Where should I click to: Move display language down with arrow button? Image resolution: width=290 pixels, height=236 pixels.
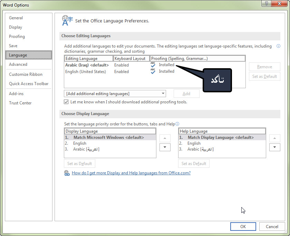point(165,147)
